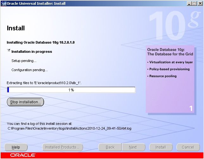Cancel the Oracle installation
The image size is (204, 159).
coord(188,147)
